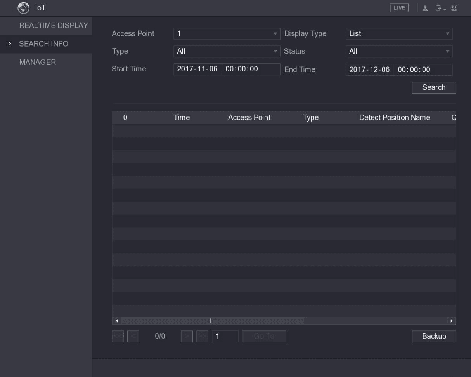This screenshot has height=377, width=471.
Task: Click the horizontal scrollbar left arrow
Action: click(x=117, y=321)
